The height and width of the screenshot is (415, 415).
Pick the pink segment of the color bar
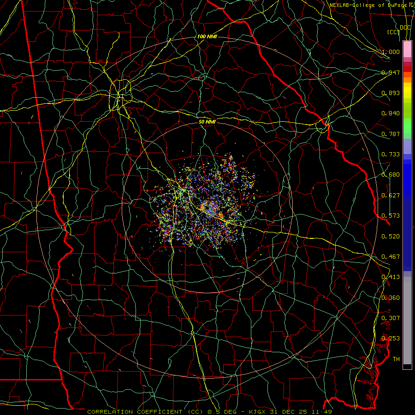[x=407, y=49]
